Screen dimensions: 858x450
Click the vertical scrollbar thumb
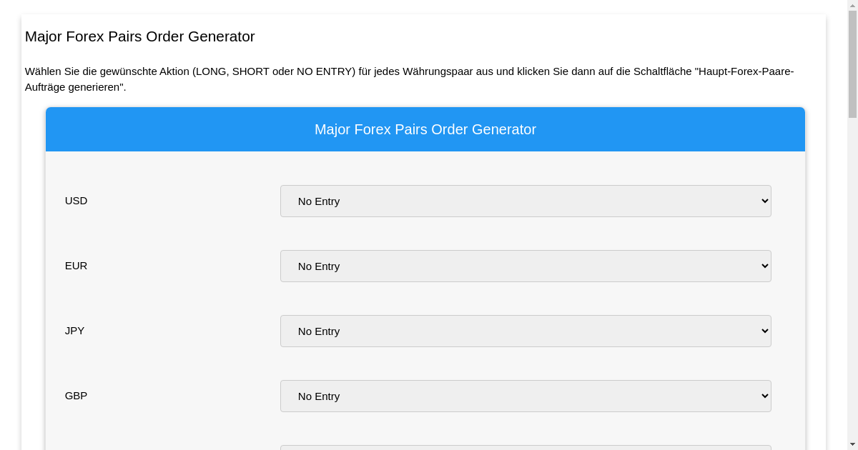pyautogui.click(x=854, y=57)
